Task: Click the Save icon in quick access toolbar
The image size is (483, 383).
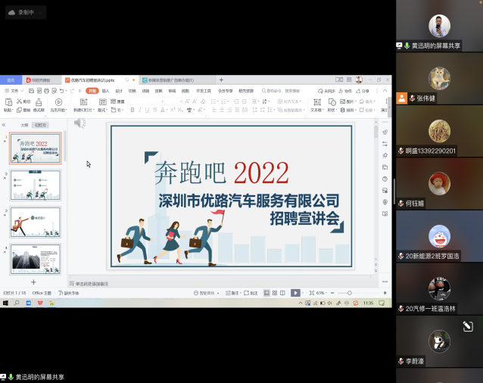Action: [x=31, y=91]
